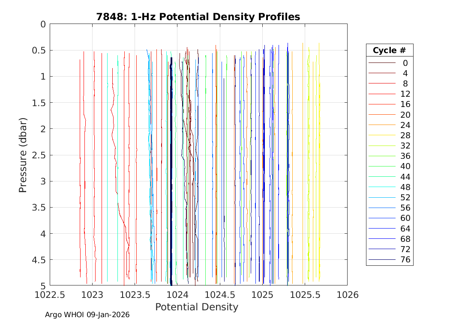Image resolution: width=450 pixels, height=321 pixels.
Task: Click the x-axis tick label '1026'
Action: click(347, 294)
